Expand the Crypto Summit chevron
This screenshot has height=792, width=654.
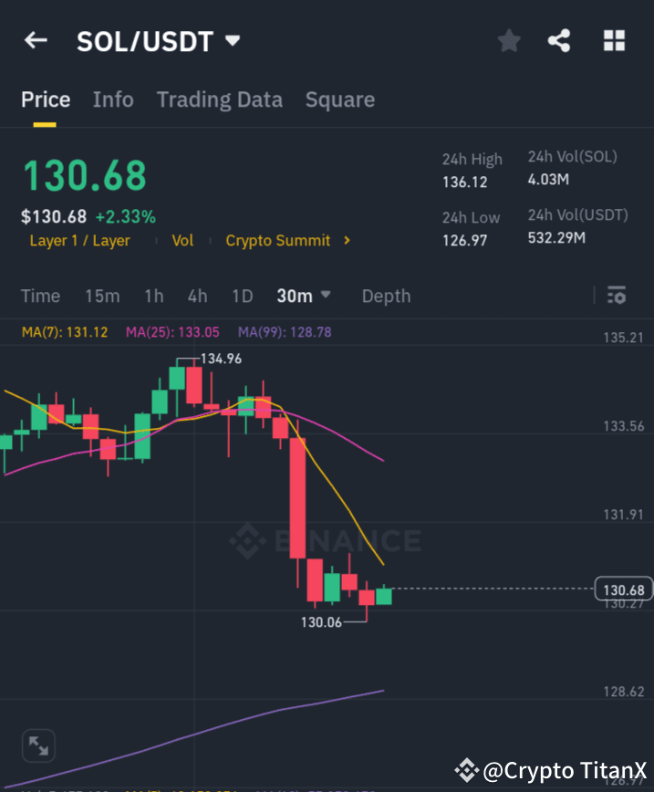tap(346, 241)
